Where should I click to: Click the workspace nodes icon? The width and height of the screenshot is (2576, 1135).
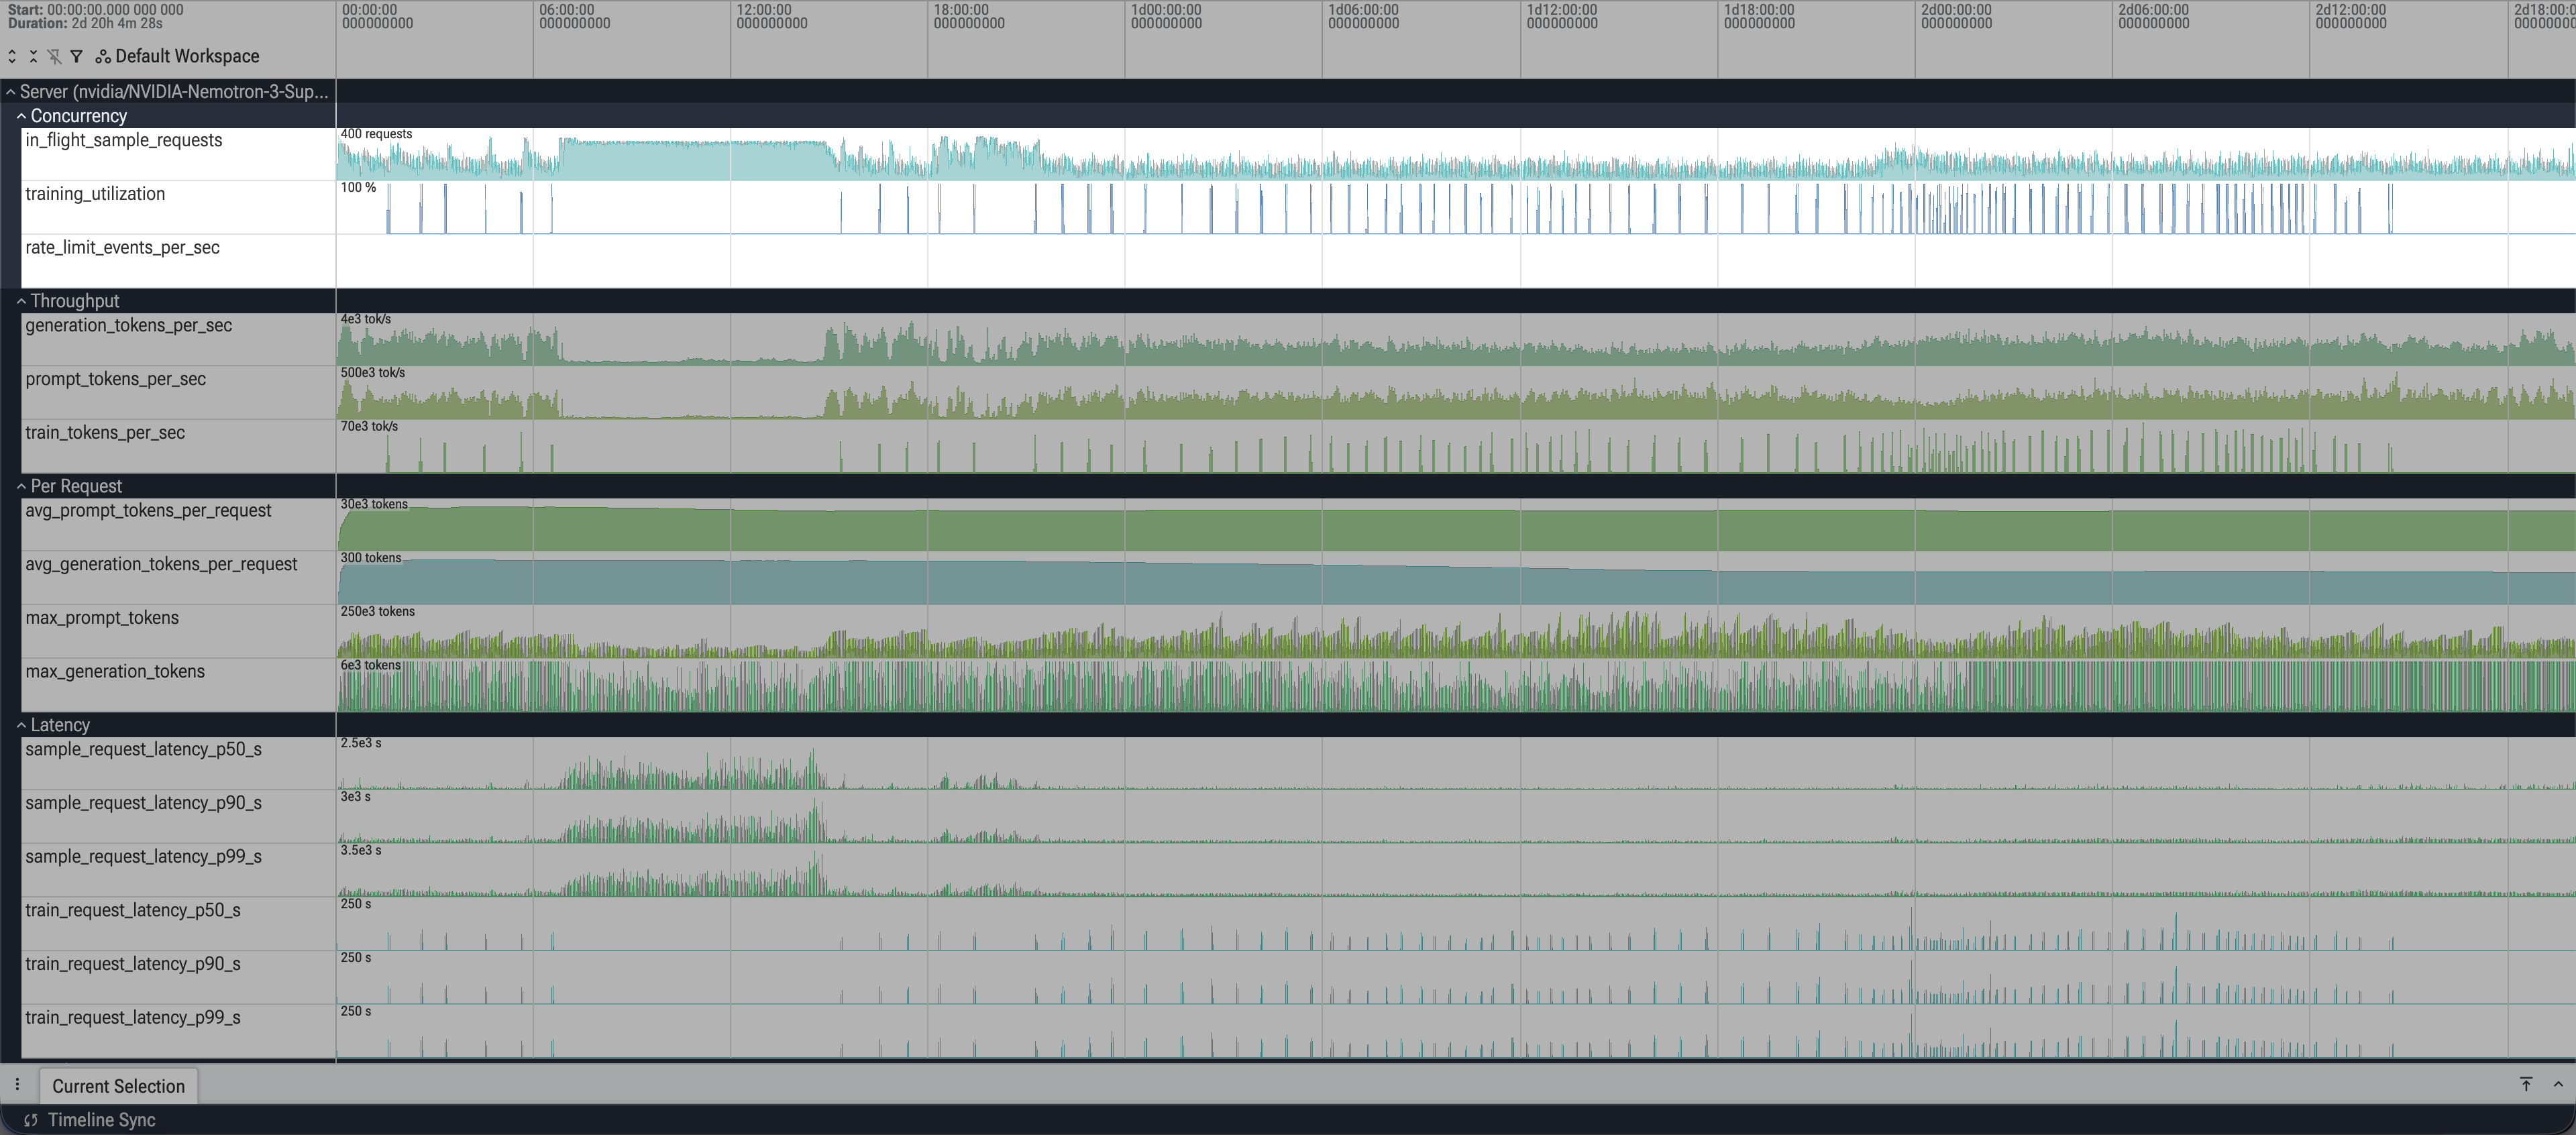point(103,57)
